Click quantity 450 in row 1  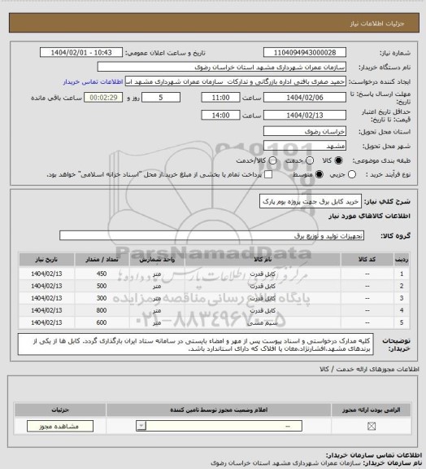click(102, 274)
